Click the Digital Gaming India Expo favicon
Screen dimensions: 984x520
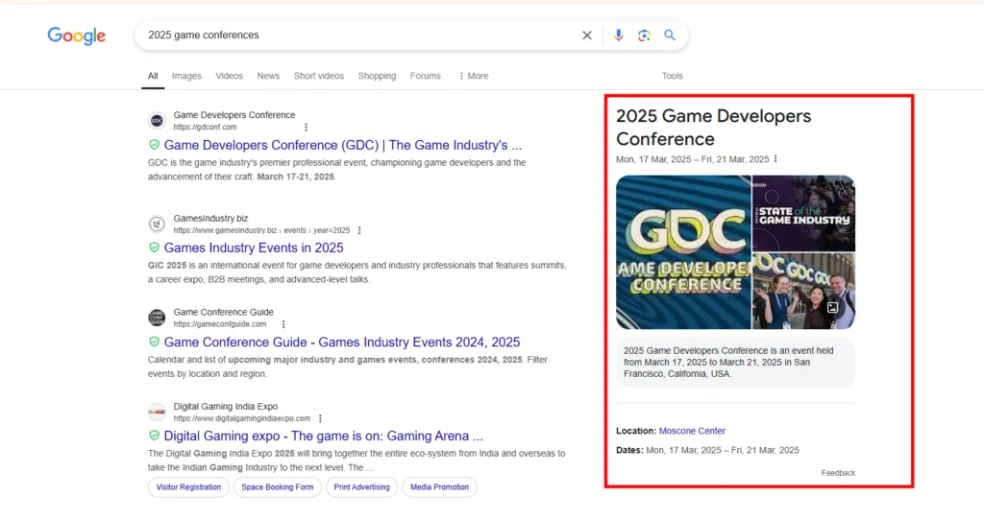point(157,412)
